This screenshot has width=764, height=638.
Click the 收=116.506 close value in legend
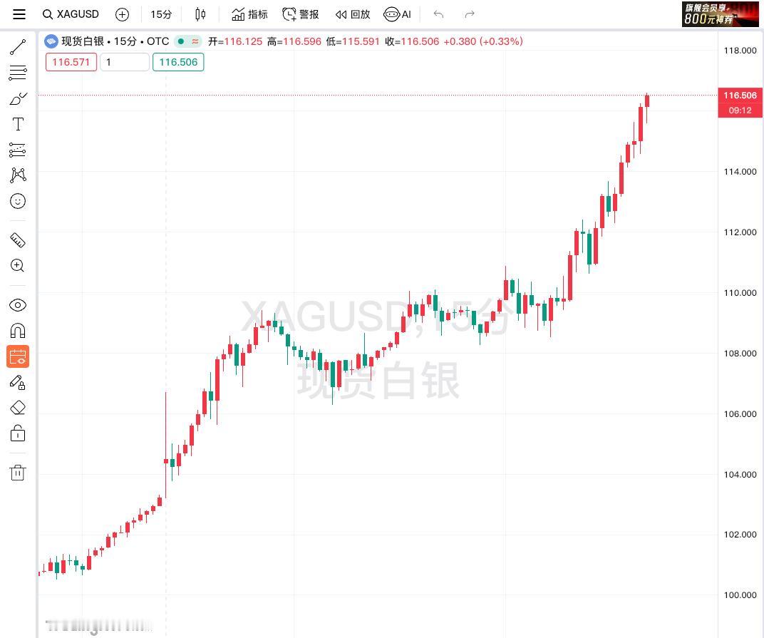(x=412, y=41)
